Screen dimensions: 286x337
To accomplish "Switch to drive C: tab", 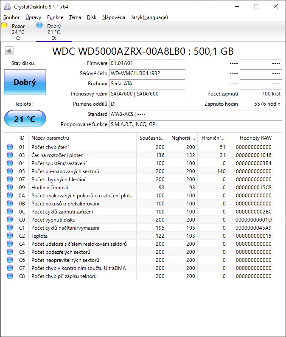I will point(18,32).
